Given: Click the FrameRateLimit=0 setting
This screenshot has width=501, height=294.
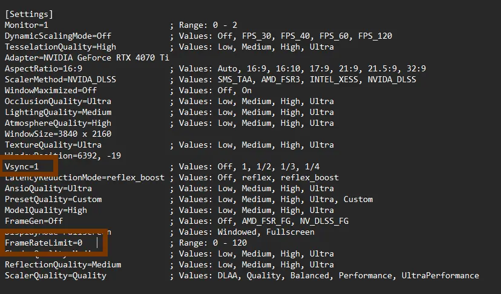Looking at the screenshot, I should [44, 243].
